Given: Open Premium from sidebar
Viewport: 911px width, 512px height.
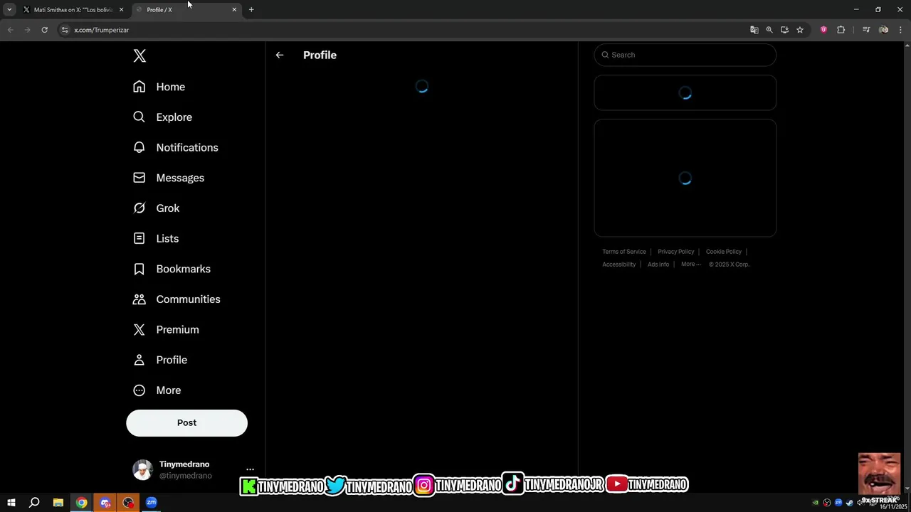Looking at the screenshot, I should point(166,330).
